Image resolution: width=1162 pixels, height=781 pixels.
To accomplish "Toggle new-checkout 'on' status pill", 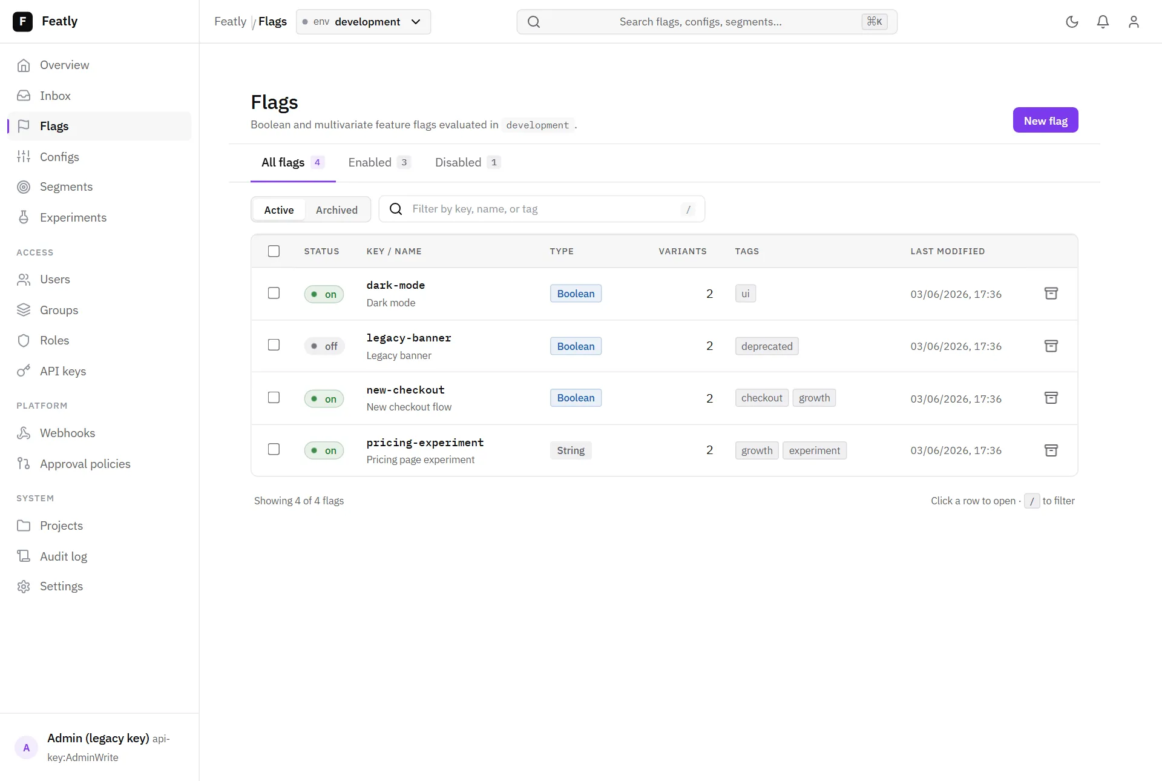I will (324, 399).
